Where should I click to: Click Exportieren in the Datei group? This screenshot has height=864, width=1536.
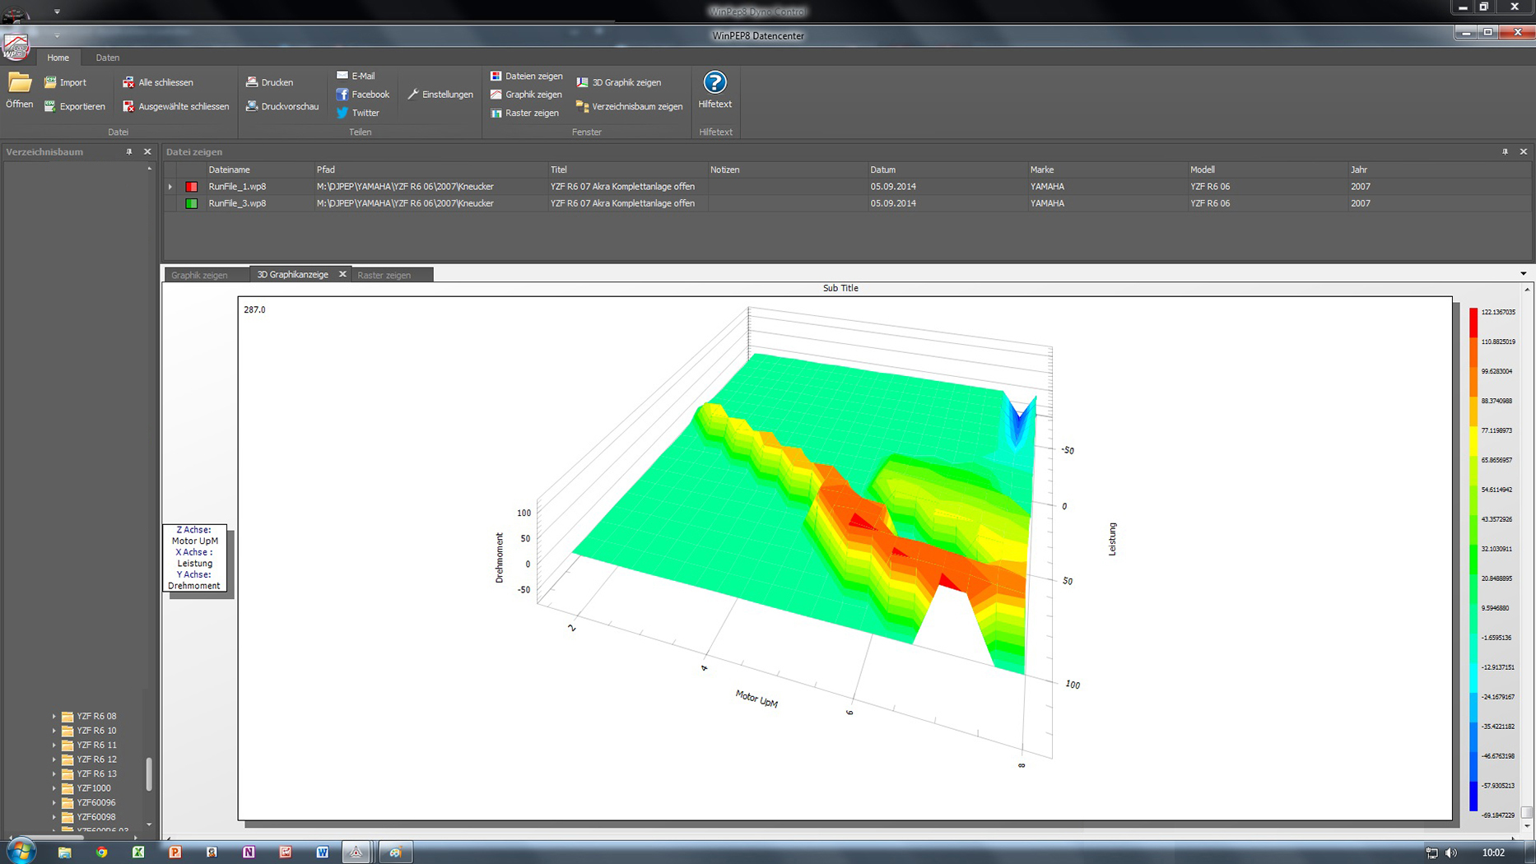tap(74, 106)
